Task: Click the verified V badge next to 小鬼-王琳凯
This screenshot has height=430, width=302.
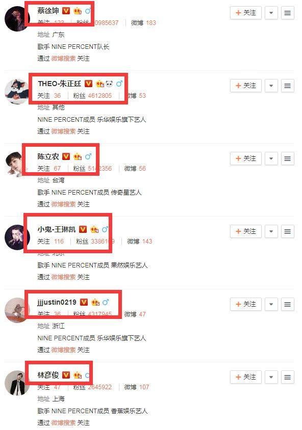Action: pos(83,229)
